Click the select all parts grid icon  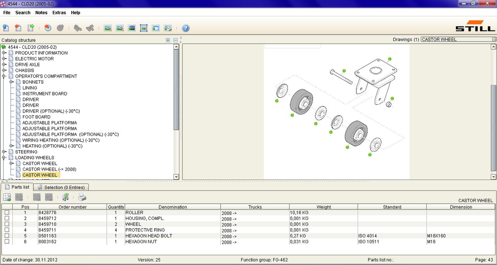point(7,197)
